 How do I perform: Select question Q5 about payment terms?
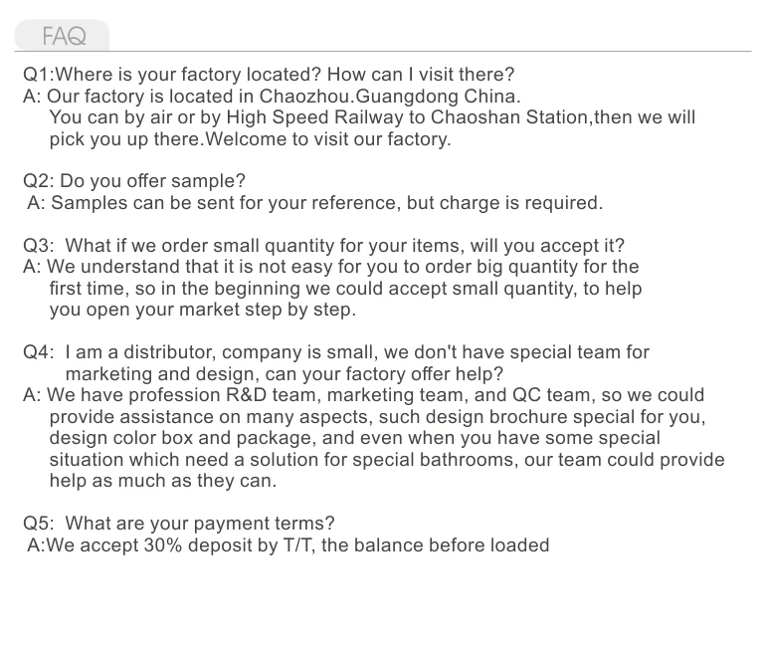[179, 524]
